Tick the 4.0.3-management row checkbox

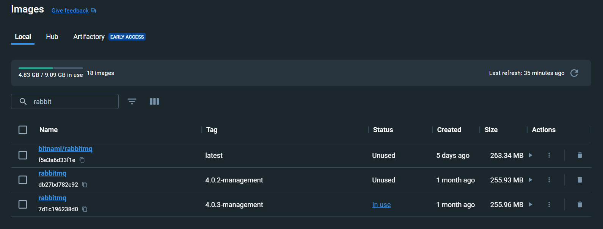(23, 204)
